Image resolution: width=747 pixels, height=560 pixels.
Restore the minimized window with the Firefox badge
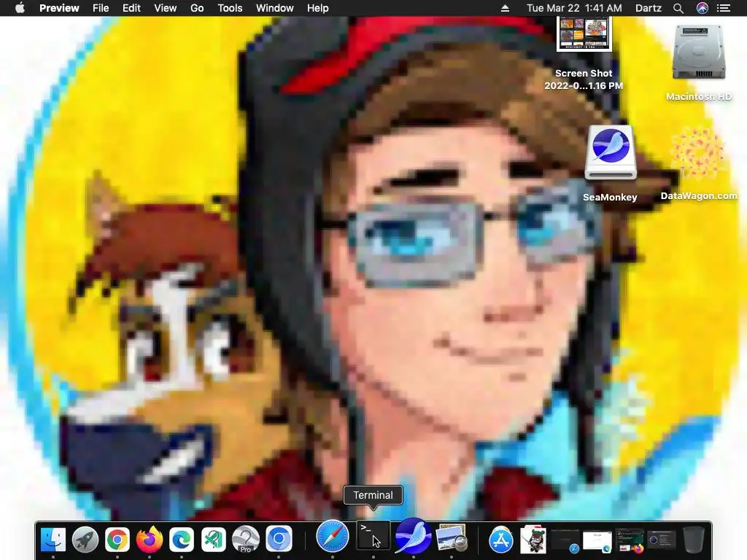coord(630,541)
